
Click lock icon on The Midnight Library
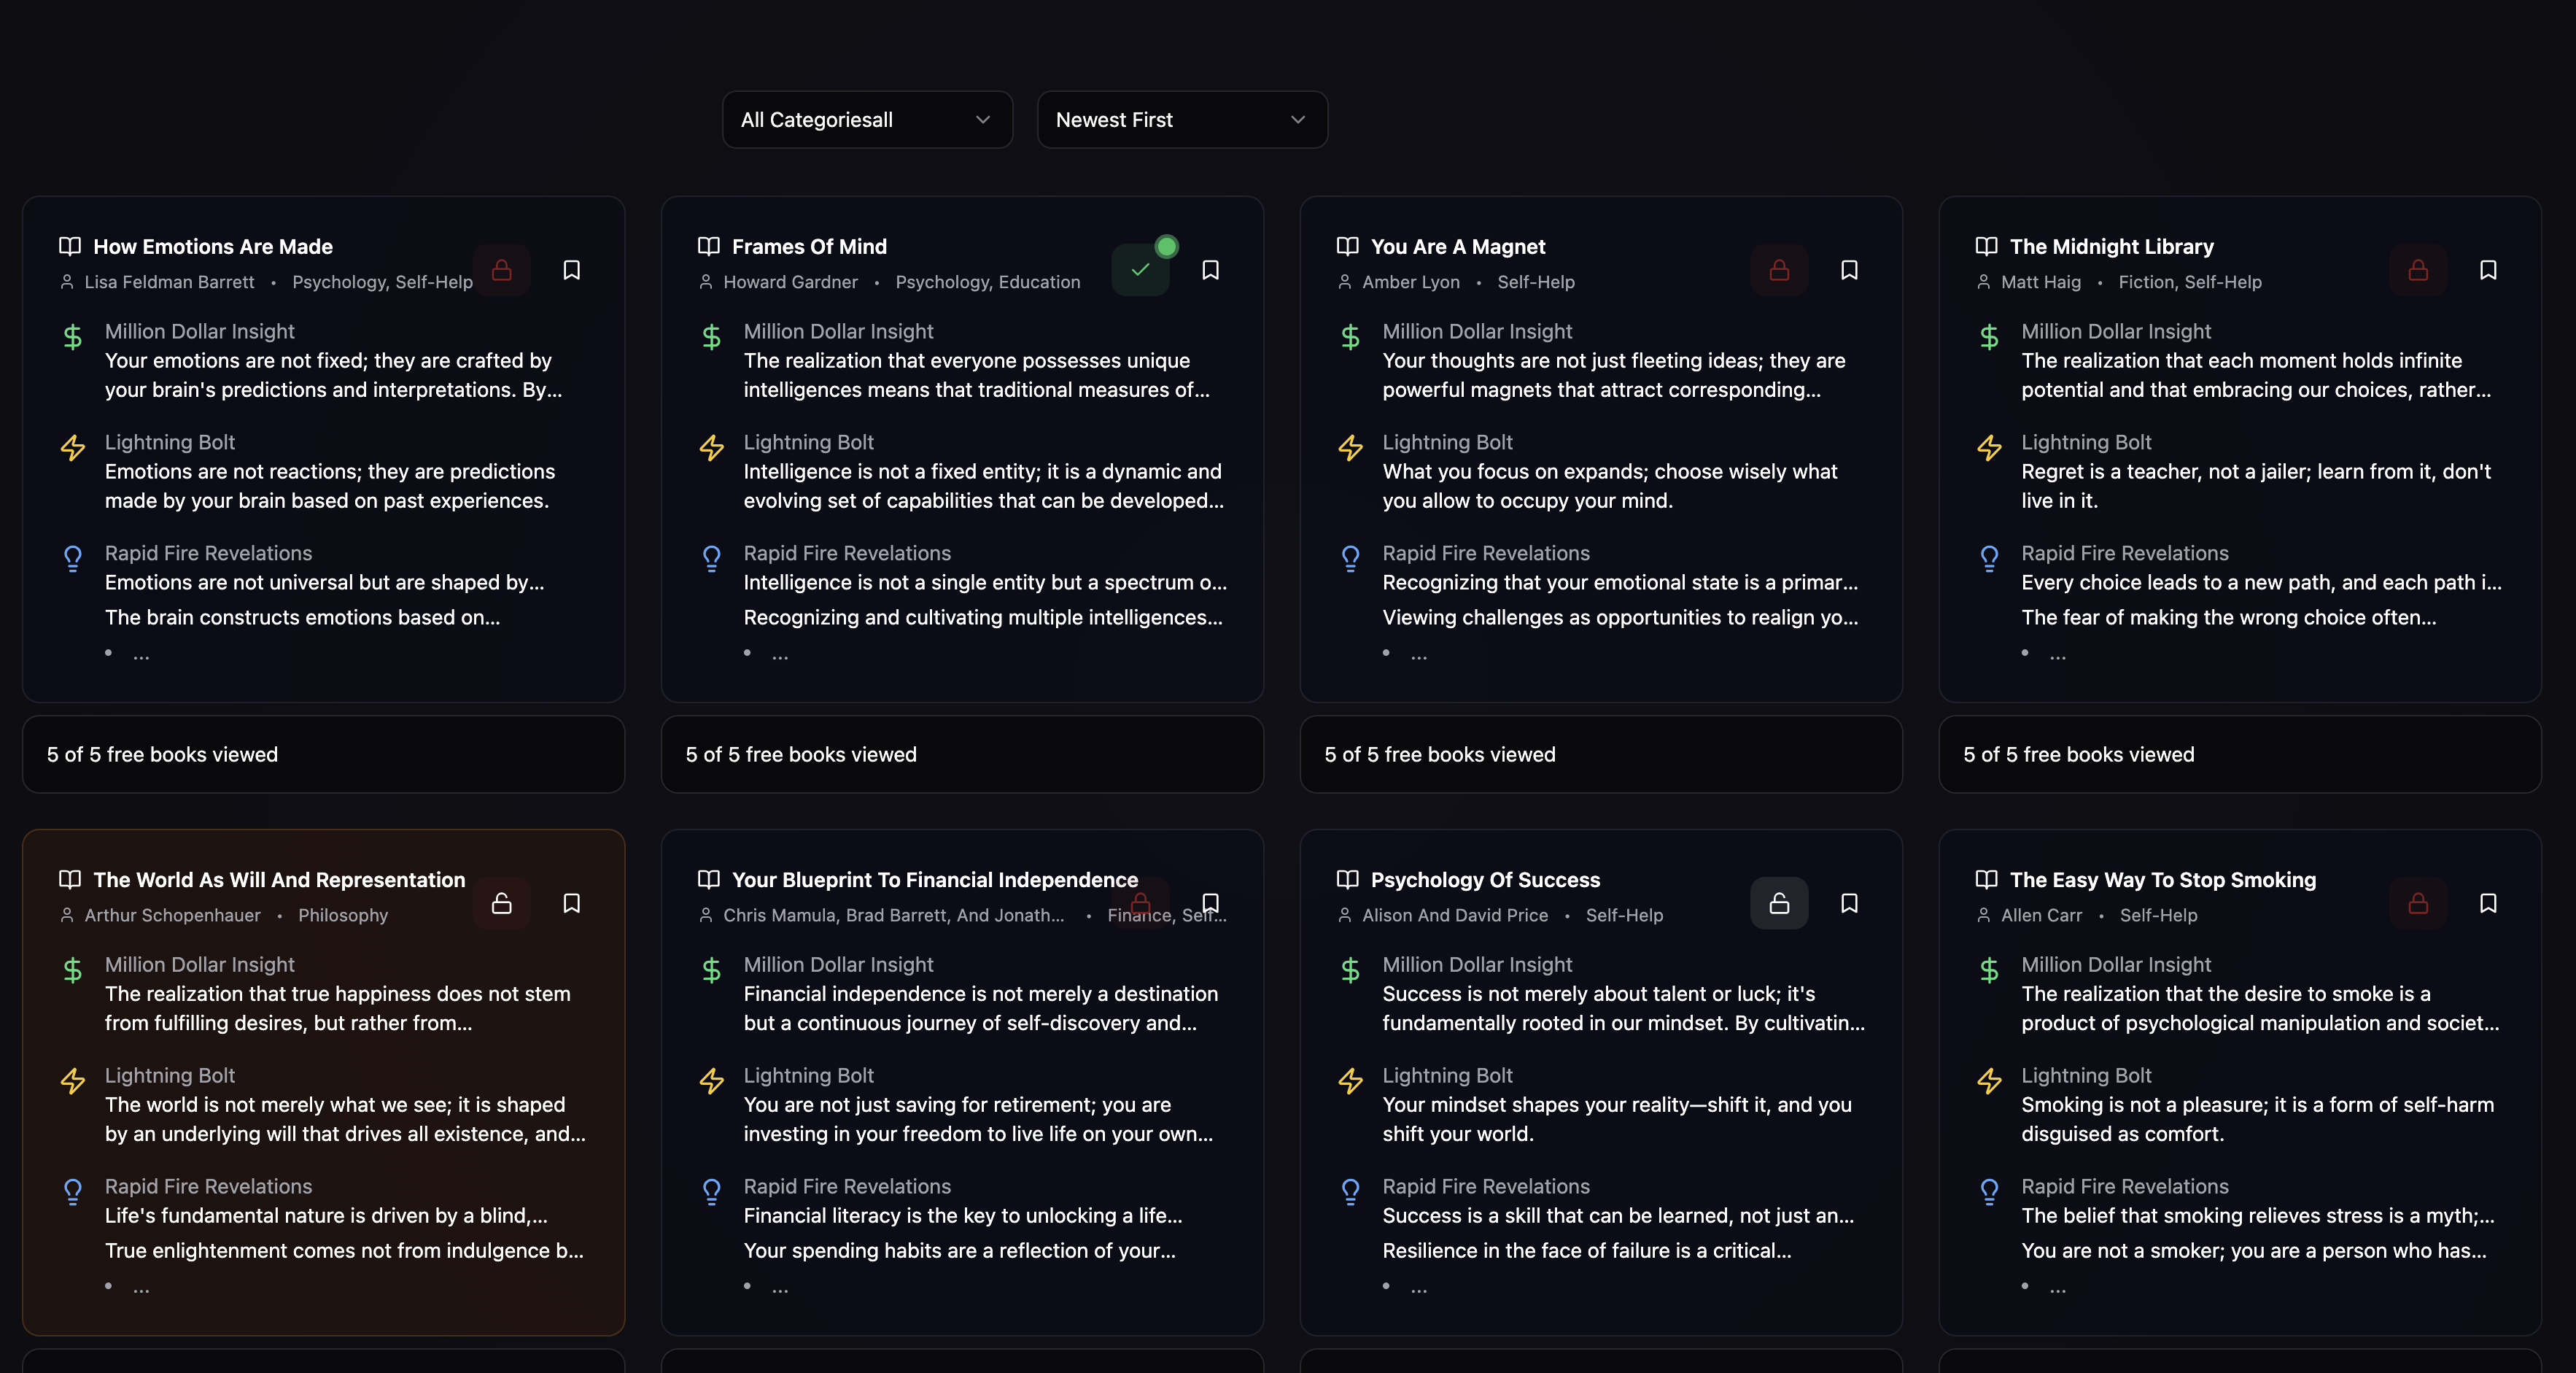point(2418,270)
